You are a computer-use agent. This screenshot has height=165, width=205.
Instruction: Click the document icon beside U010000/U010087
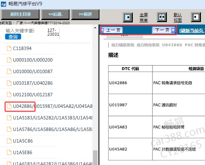tap(9, 71)
